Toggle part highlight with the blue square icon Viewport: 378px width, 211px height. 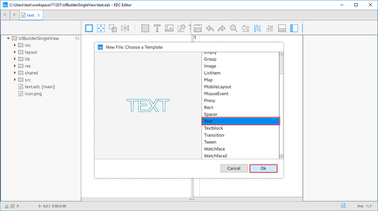tap(89, 28)
